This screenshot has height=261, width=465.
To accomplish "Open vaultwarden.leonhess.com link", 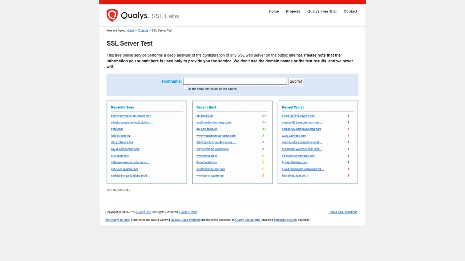I will coord(213,123).
